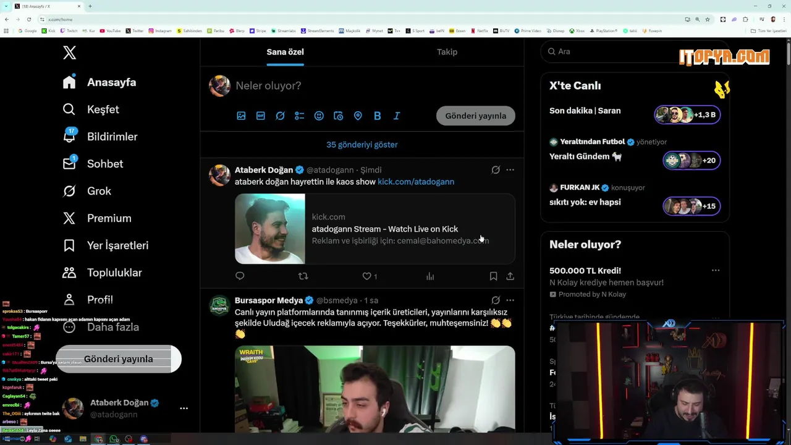Add an image to the post
This screenshot has width=791, height=445.
[241, 116]
